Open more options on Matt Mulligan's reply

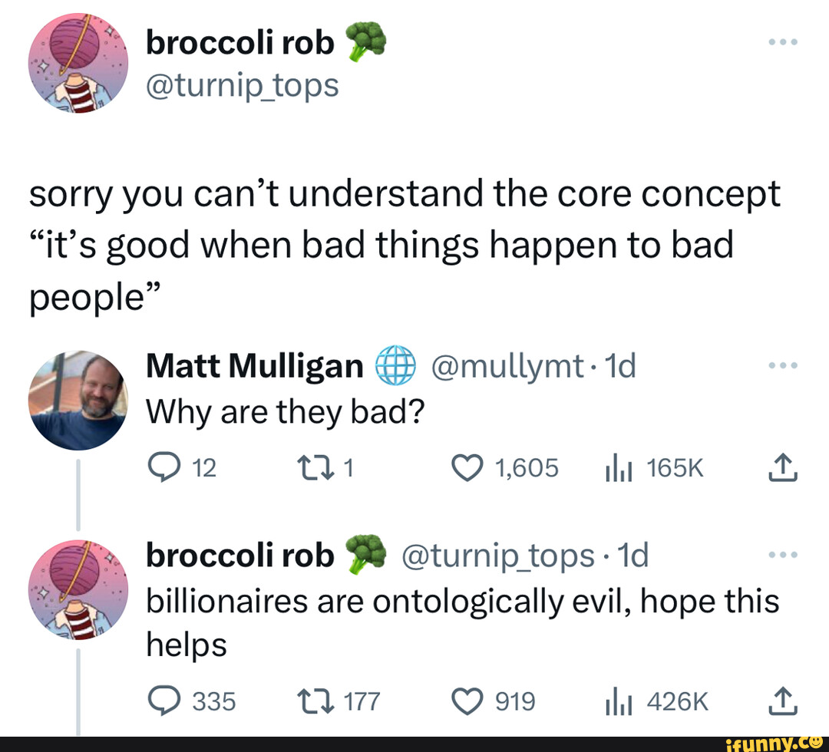(x=784, y=365)
